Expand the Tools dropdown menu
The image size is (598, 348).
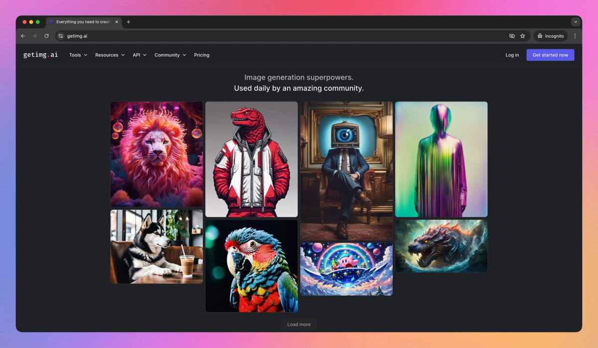78,55
